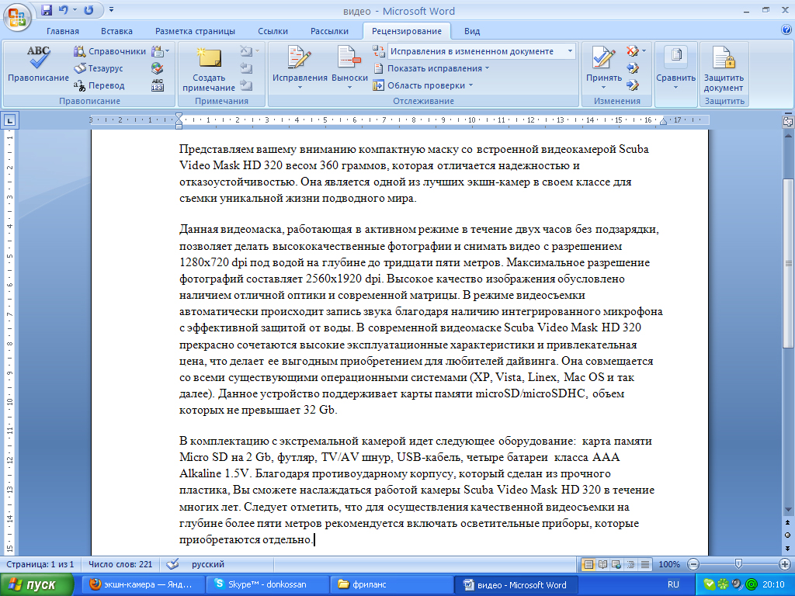
Task: Expand the Область проверки menu
Action: pyautogui.click(x=423, y=85)
